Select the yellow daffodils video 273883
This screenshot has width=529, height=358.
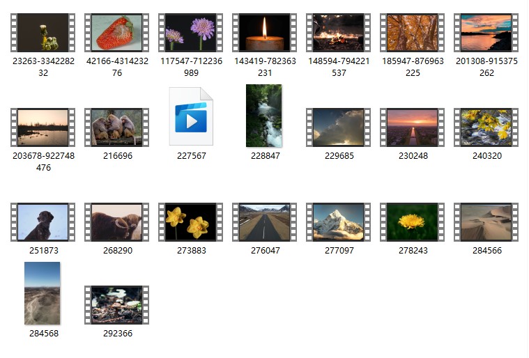(x=190, y=222)
